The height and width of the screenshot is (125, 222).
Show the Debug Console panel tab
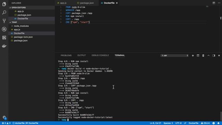pyautogui.click(x=100, y=56)
